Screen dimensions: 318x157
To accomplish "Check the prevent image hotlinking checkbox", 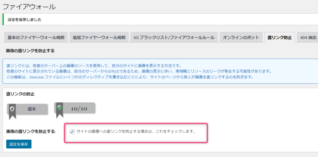I will click(x=72, y=132).
